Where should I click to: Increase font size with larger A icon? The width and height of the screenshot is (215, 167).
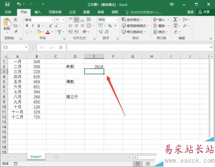coord(50,26)
